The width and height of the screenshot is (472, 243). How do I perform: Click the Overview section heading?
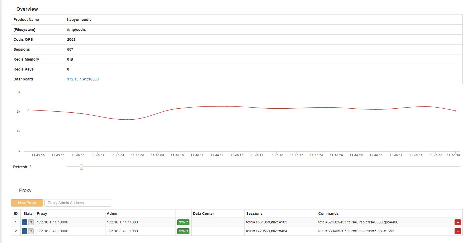pyautogui.click(x=27, y=9)
